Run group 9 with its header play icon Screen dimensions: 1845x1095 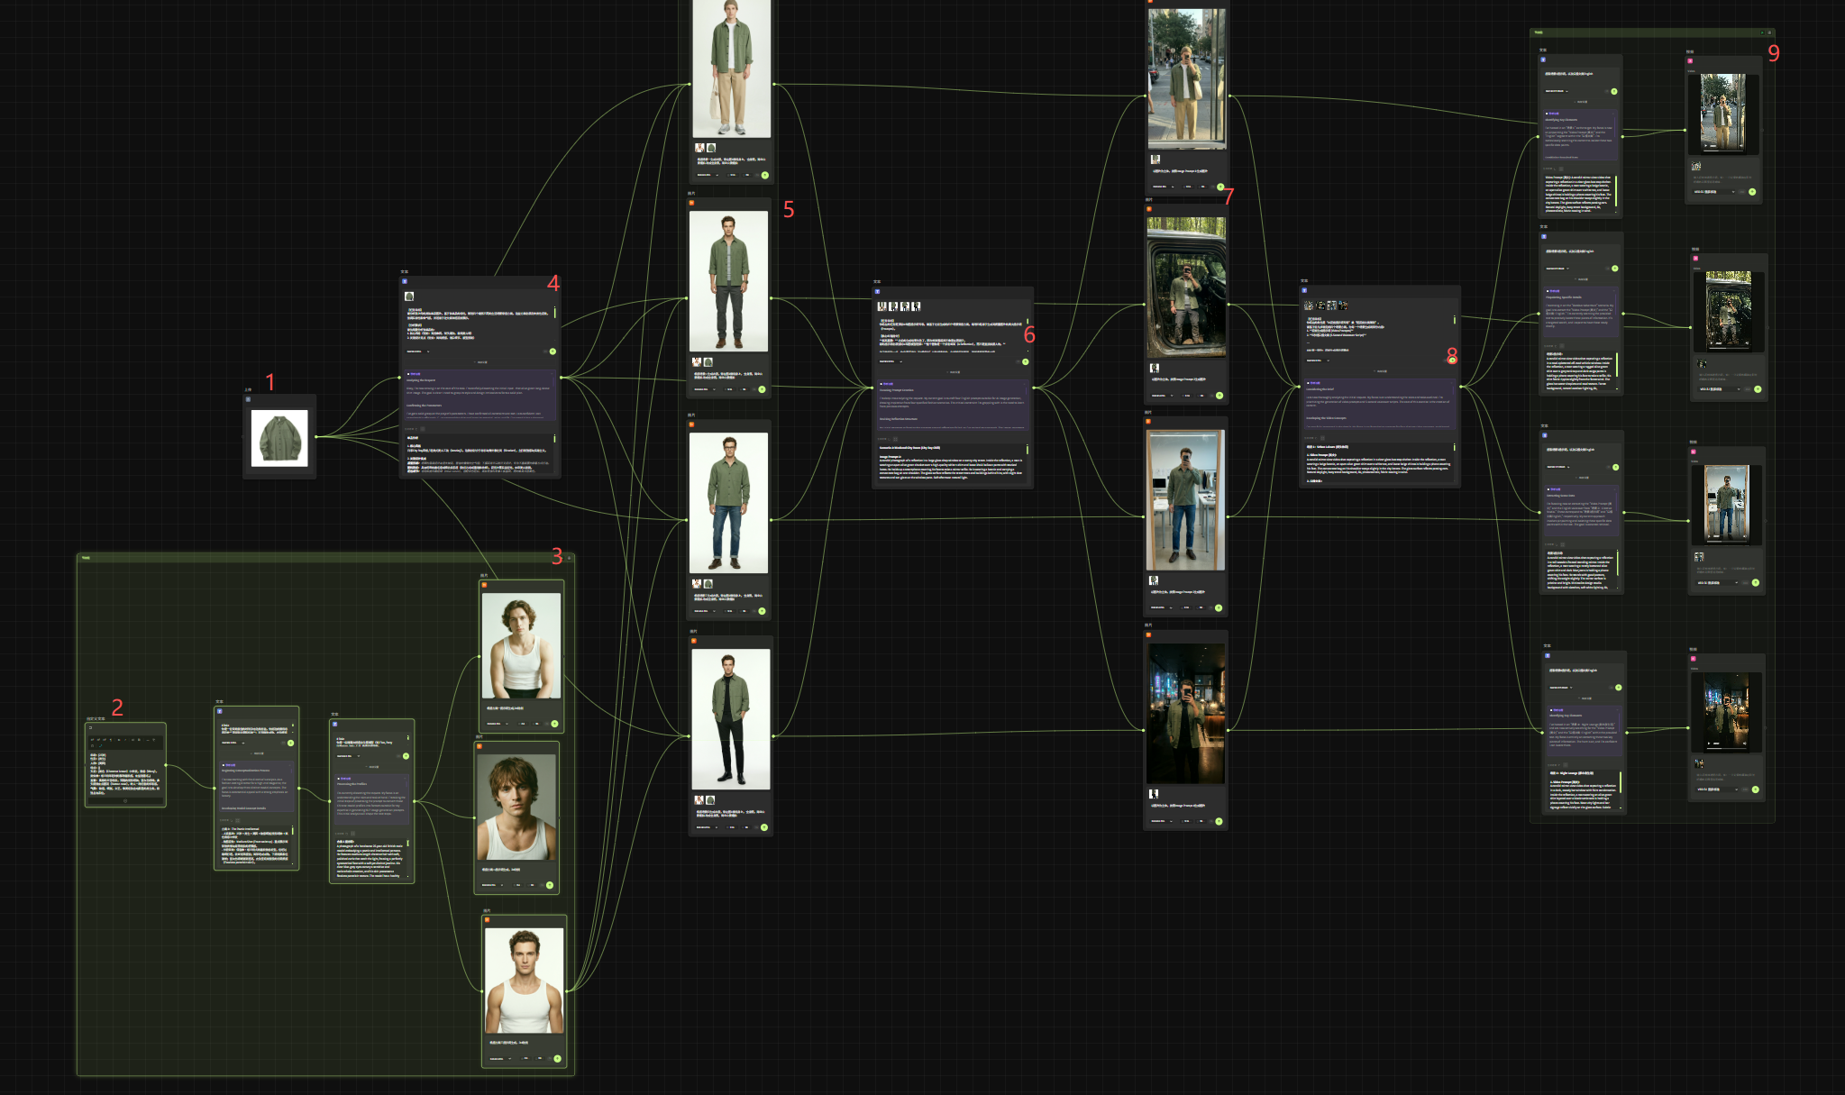point(1762,32)
